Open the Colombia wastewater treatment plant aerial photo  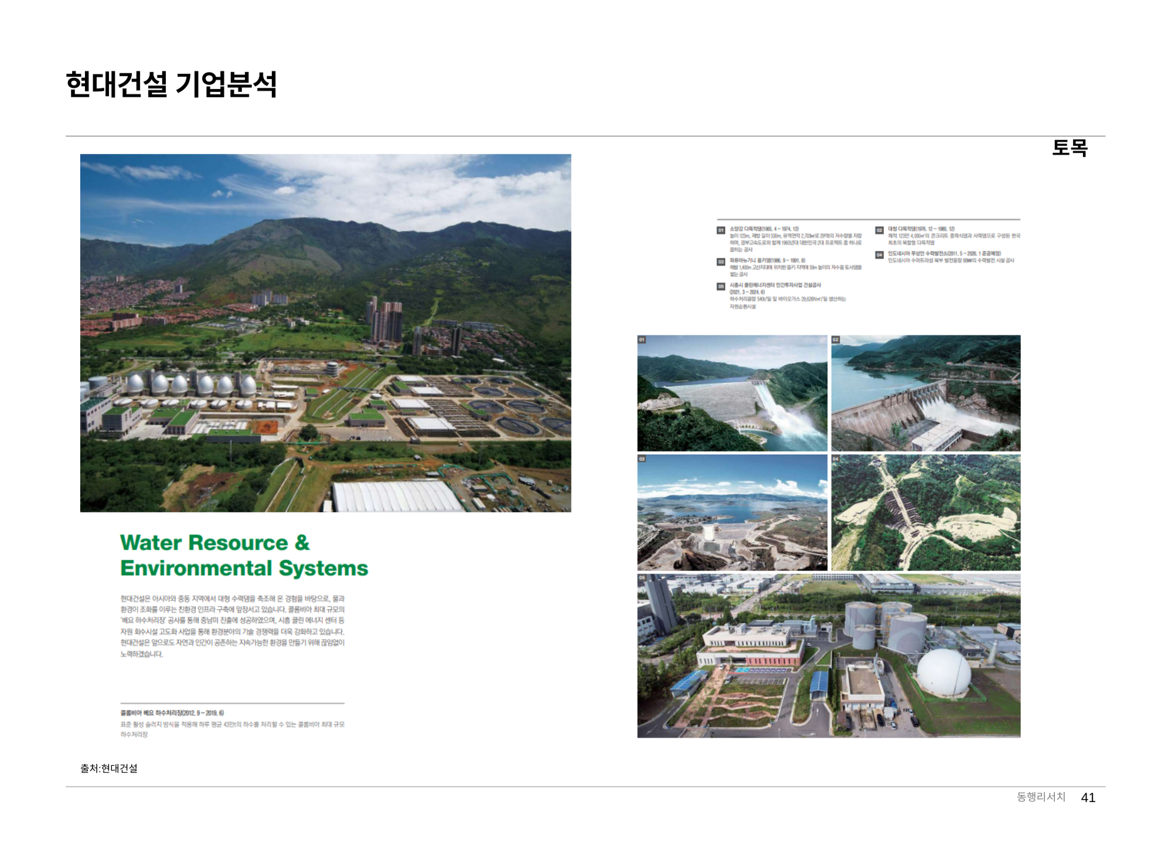(325, 333)
